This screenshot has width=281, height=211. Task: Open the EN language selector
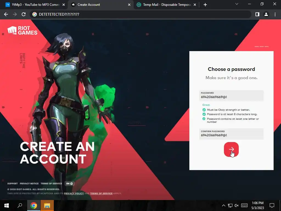[69, 184]
